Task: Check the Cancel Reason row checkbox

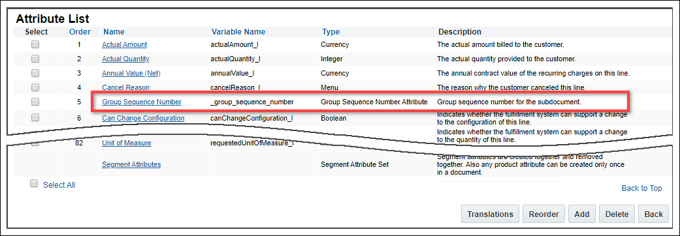Action: (35, 87)
